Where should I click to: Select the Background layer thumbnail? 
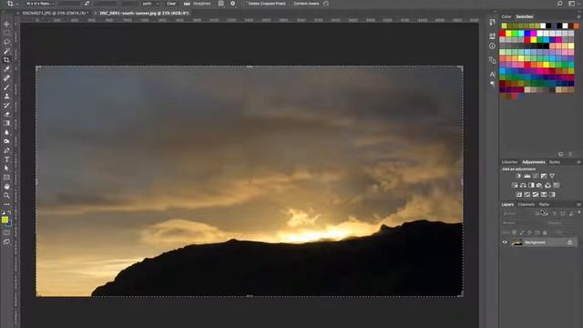point(517,242)
